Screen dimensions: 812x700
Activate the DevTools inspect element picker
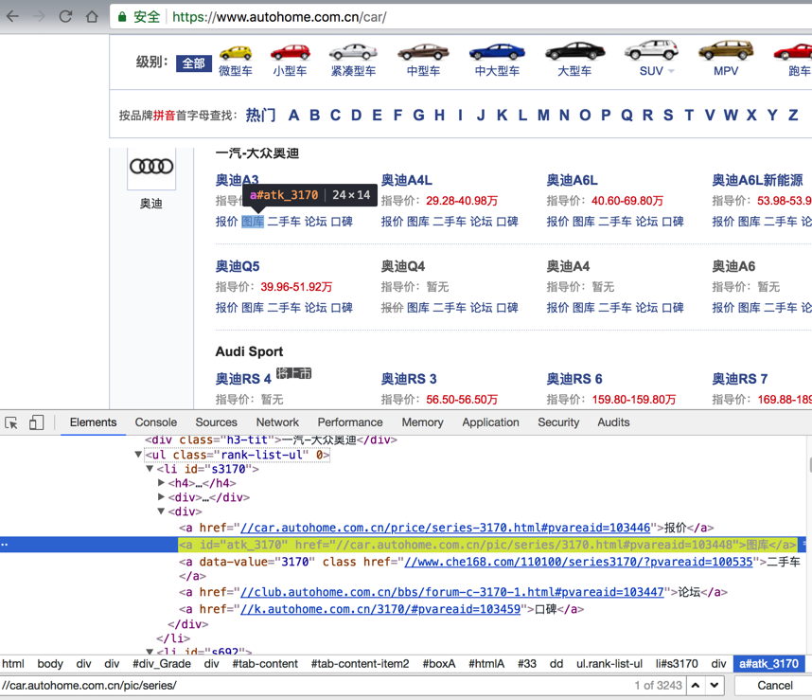pyautogui.click(x=10, y=422)
